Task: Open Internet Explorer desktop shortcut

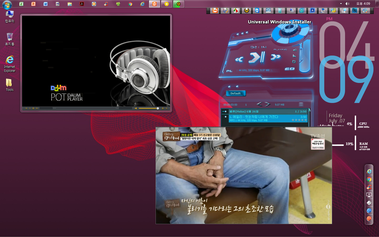Action: [x=10, y=64]
